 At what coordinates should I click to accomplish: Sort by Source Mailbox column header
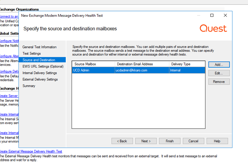pos(93,64)
